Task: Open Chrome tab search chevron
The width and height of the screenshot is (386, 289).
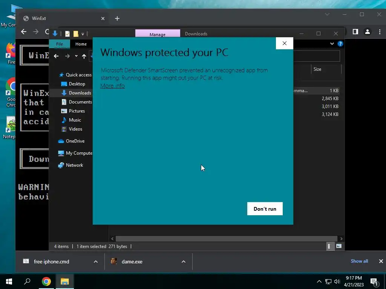Action: (x=327, y=15)
